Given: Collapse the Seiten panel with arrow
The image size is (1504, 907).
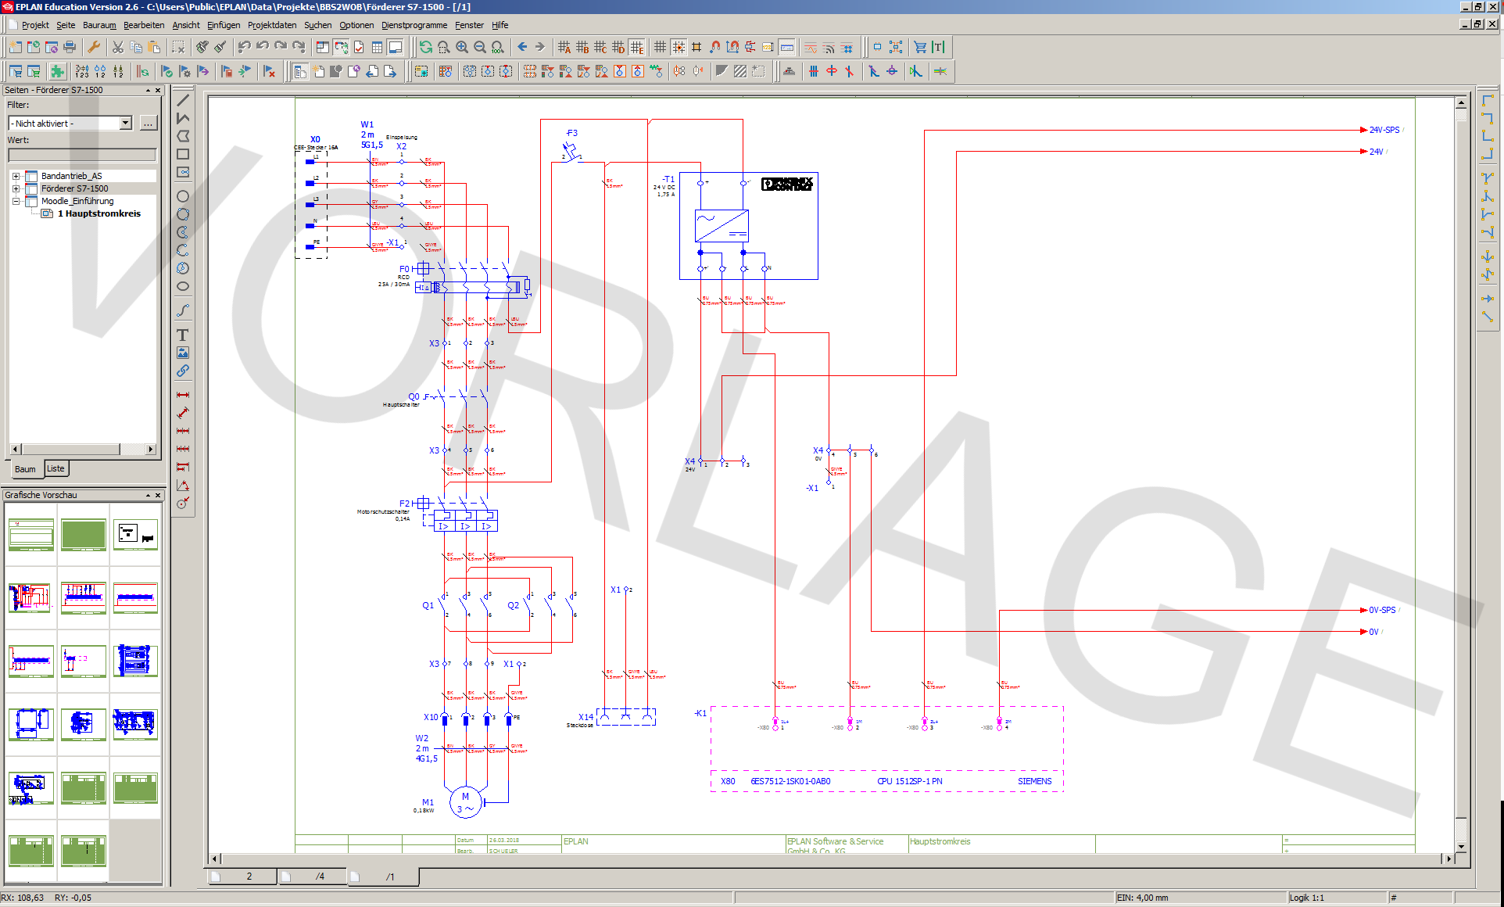Looking at the screenshot, I should 148,91.
